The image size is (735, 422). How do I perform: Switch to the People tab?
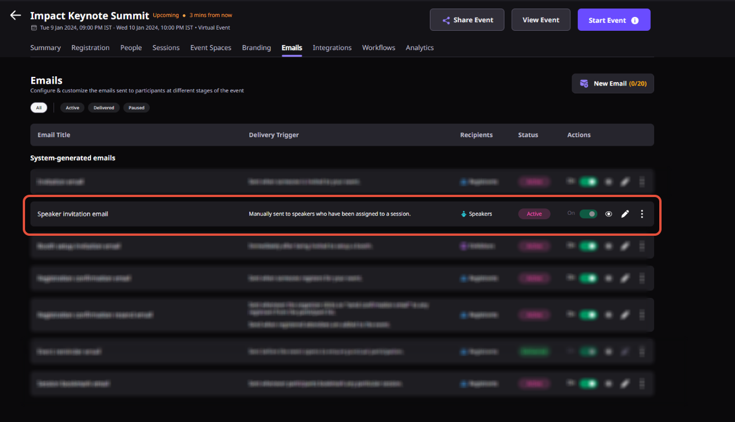tap(131, 48)
